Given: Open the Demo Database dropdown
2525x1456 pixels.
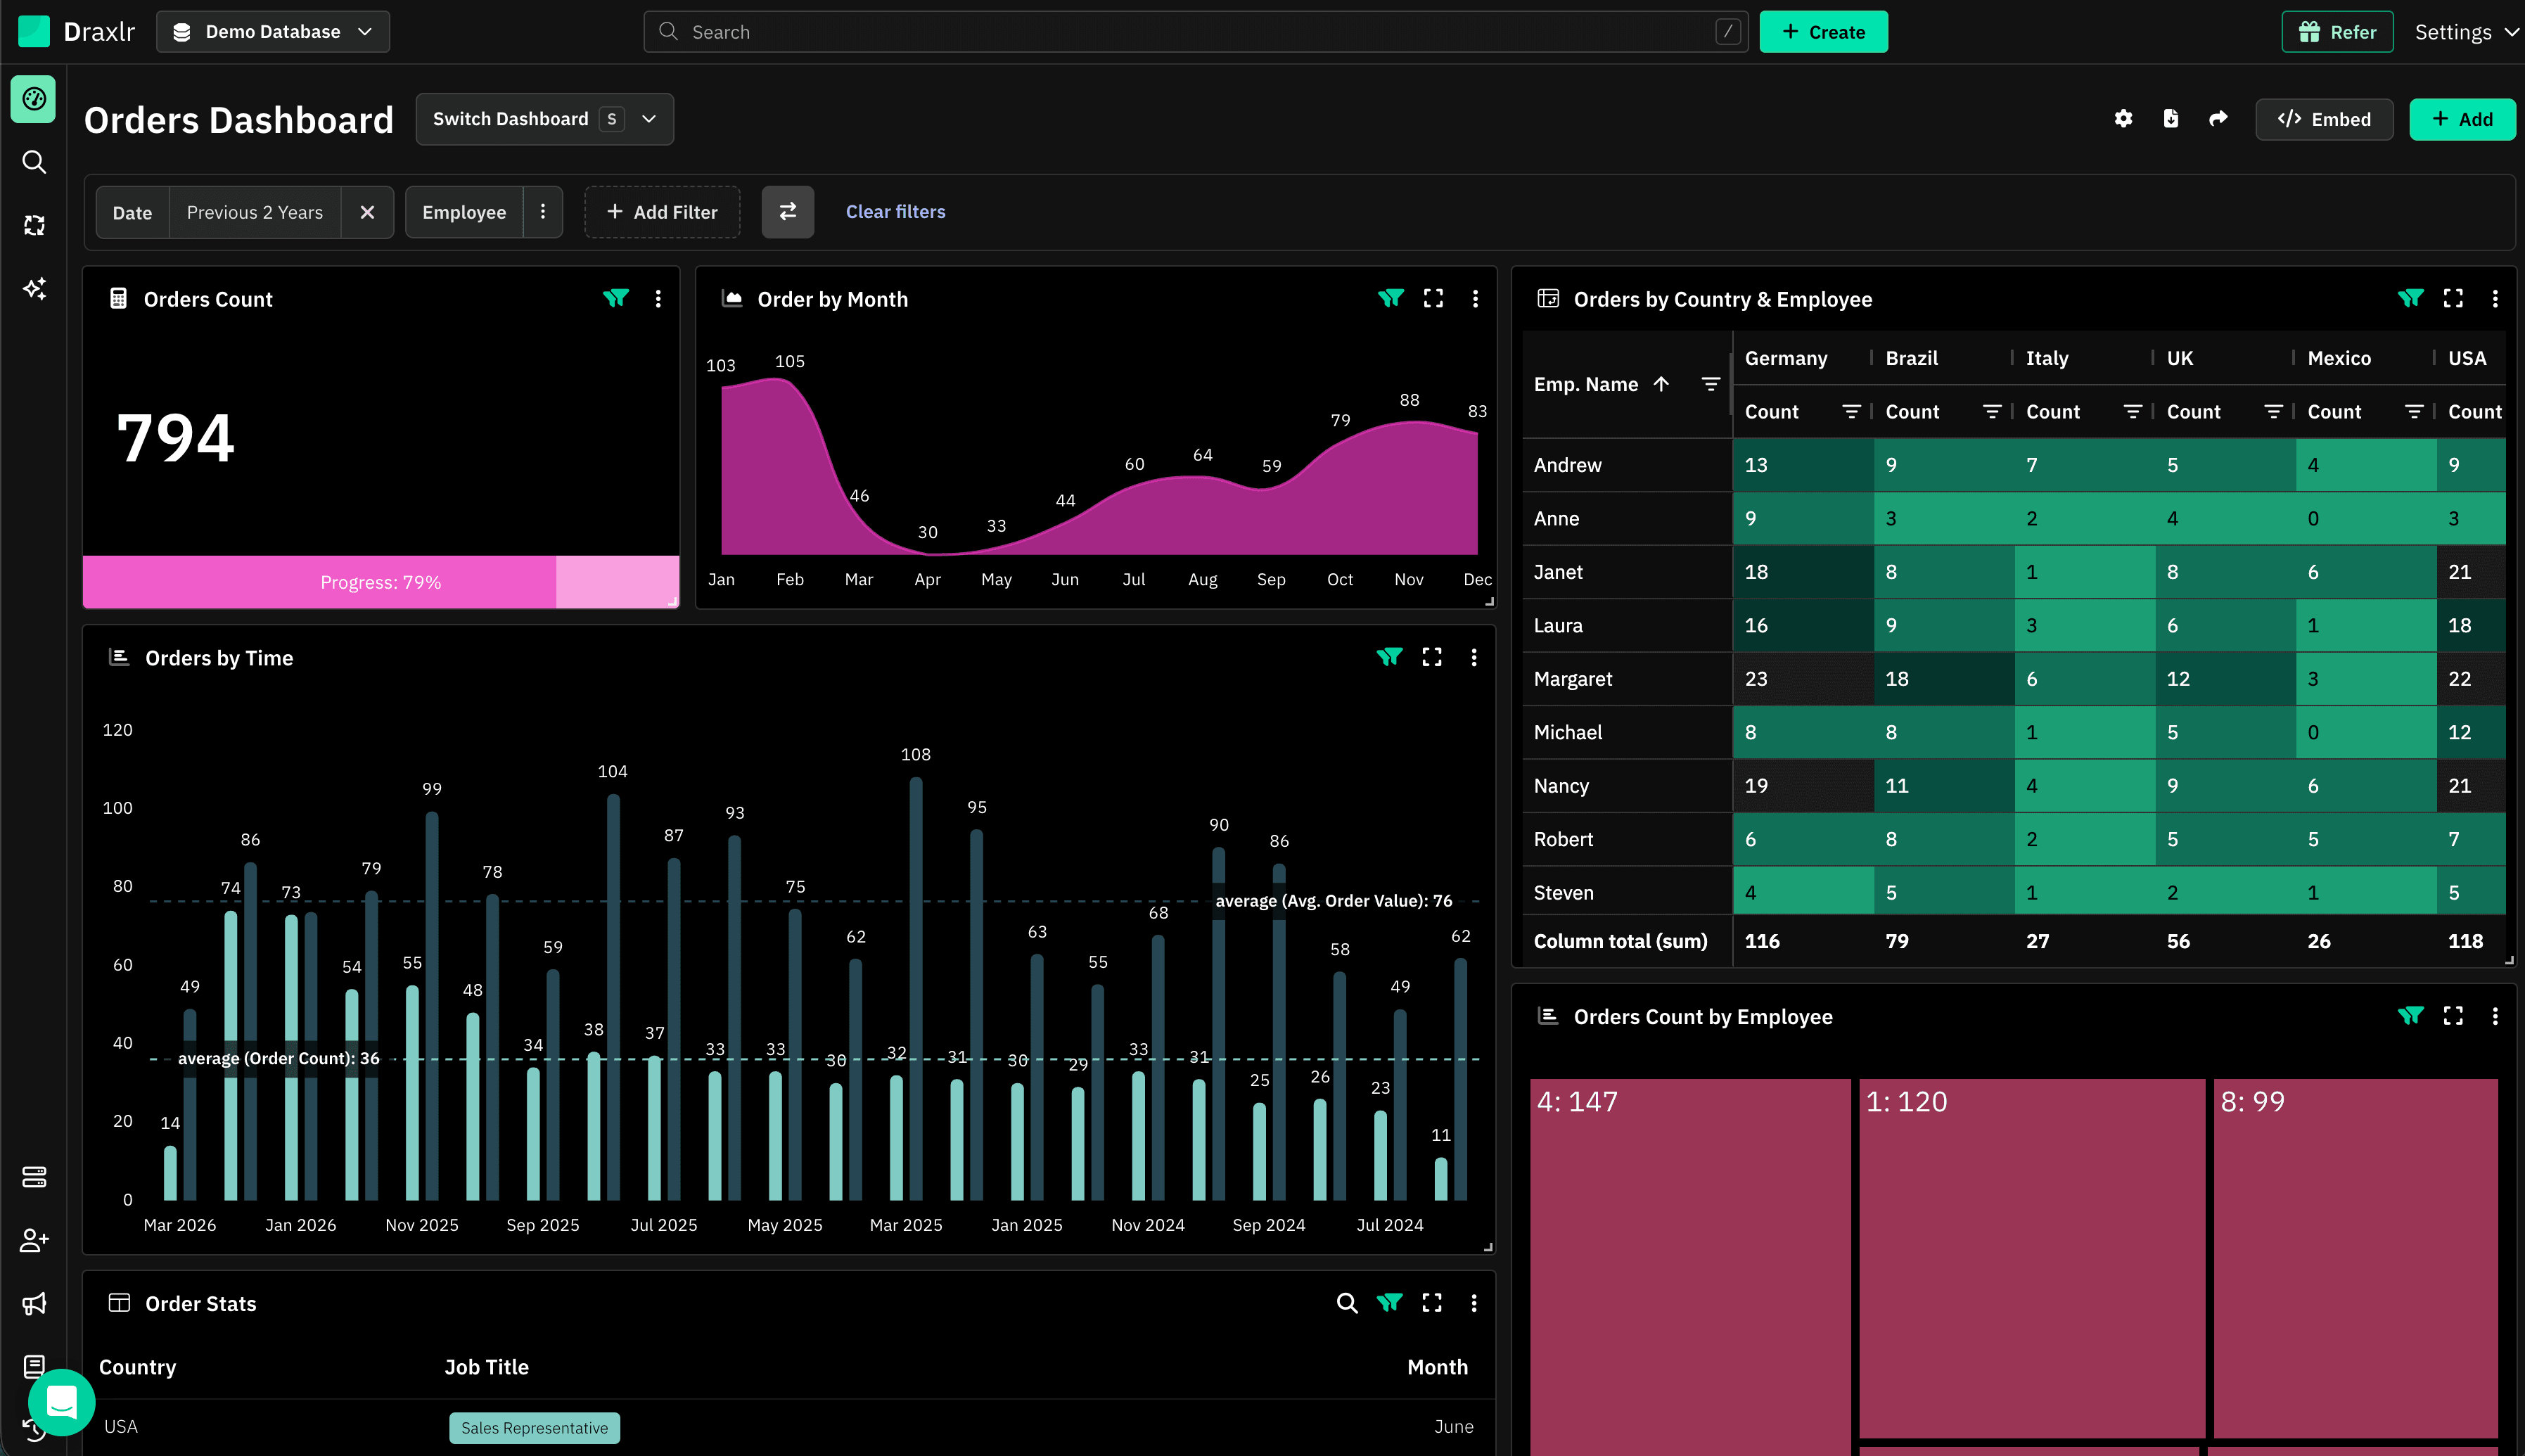Looking at the screenshot, I should click(273, 32).
